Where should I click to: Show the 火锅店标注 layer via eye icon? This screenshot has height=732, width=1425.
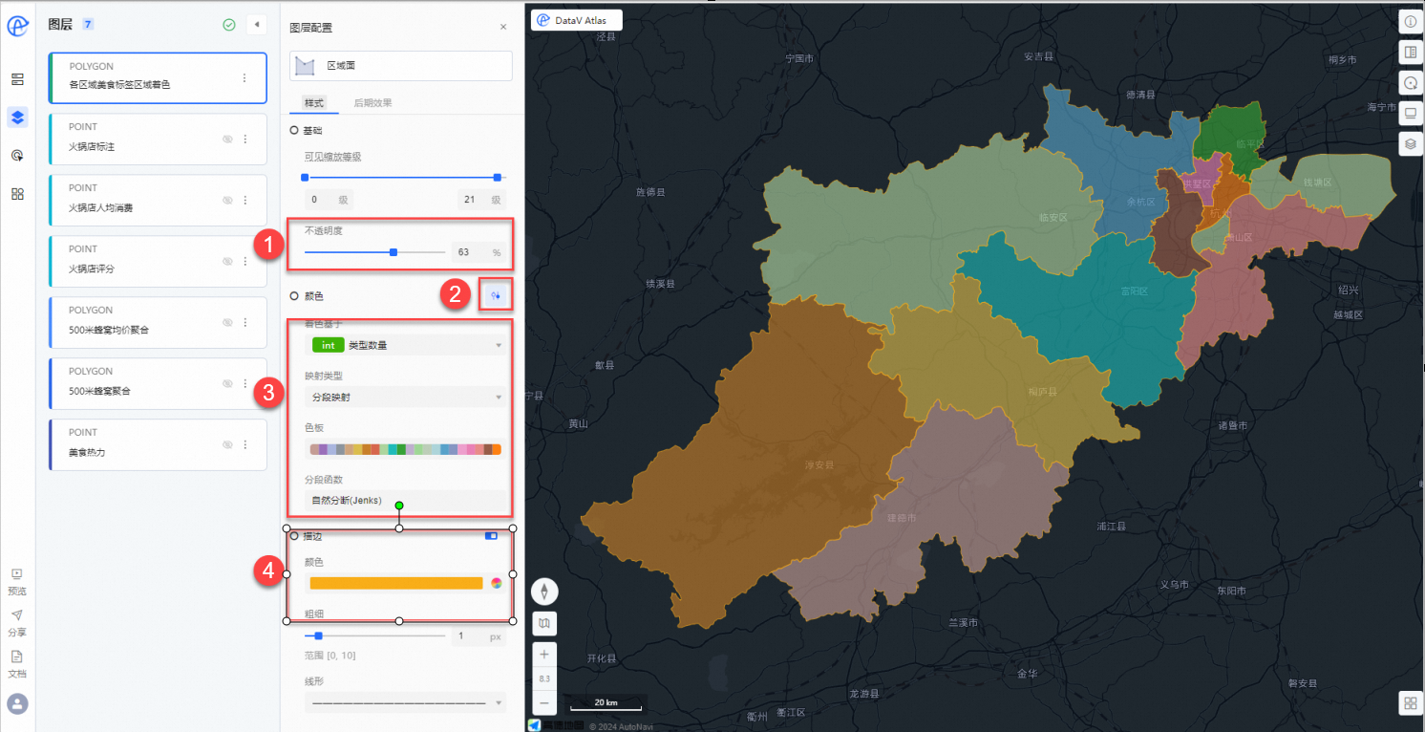(227, 139)
